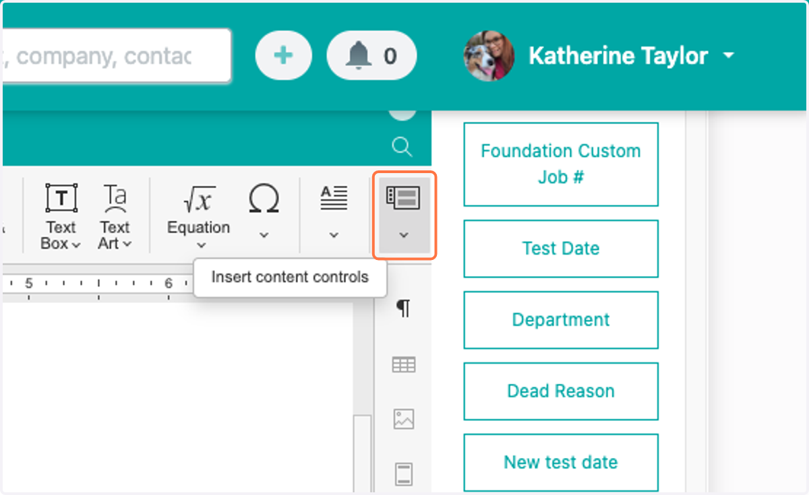Click the Foundation Custom Job # field button
The image size is (809, 495).
pyautogui.click(x=561, y=164)
